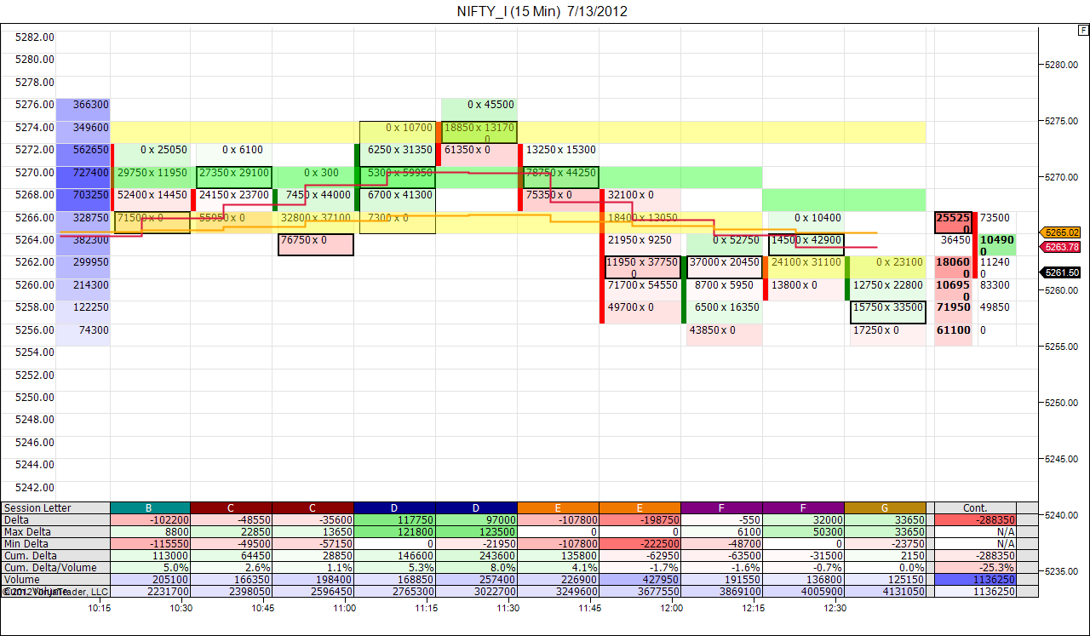Click the volume cell 427950
The width and height of the screenshot is (1090, 636).
tap(640, 580)
